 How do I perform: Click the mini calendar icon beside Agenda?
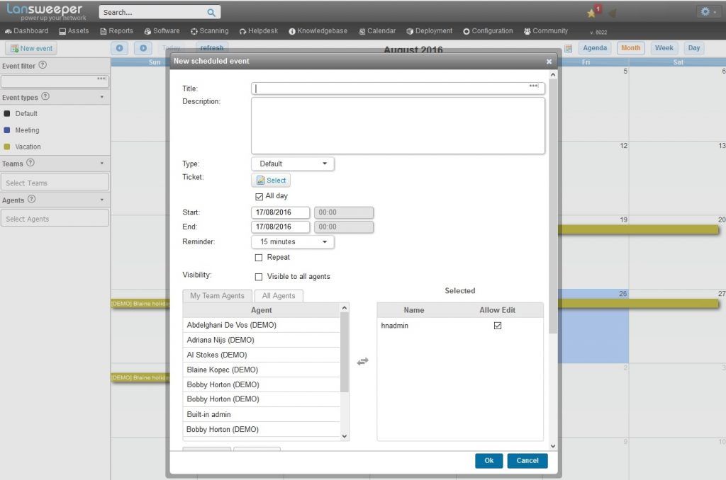pyautogui.click(x=566, y=47)
